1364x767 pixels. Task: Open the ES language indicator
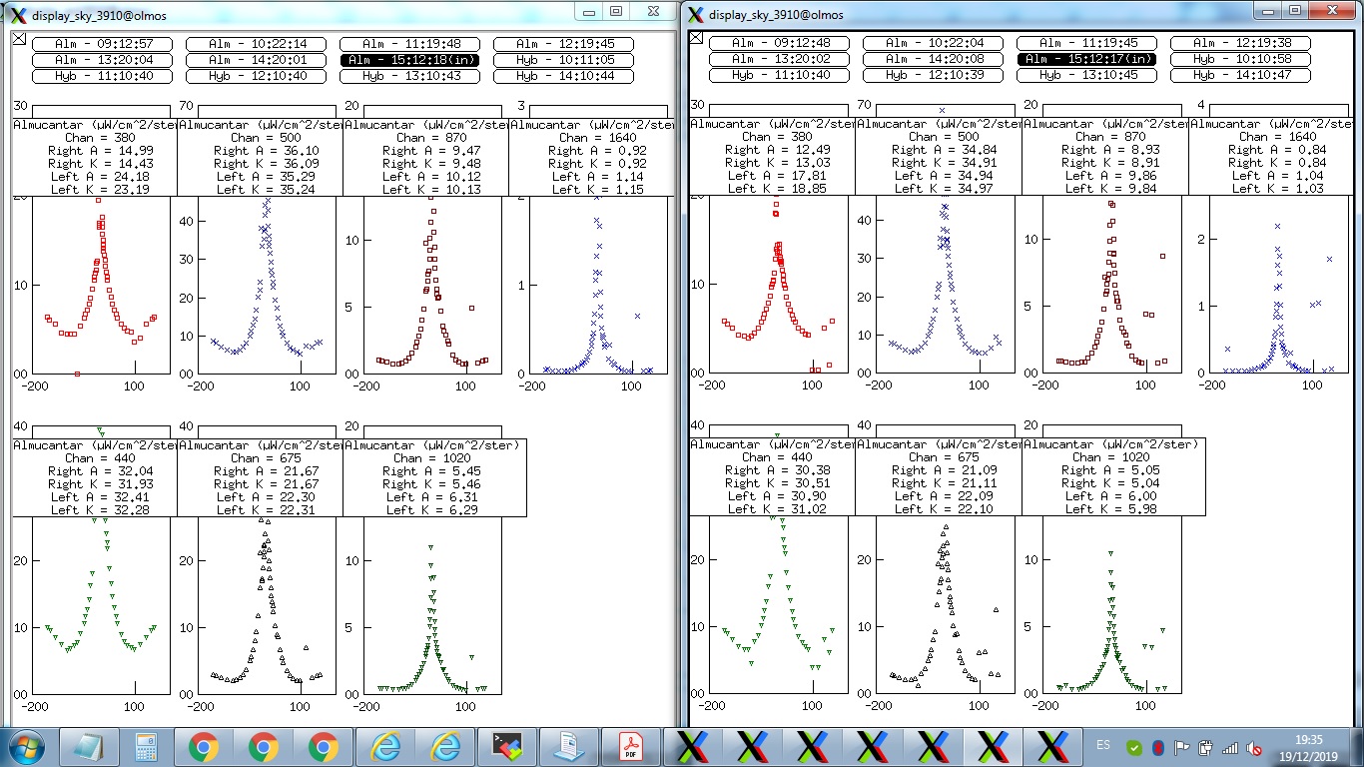coord(1103,745)
